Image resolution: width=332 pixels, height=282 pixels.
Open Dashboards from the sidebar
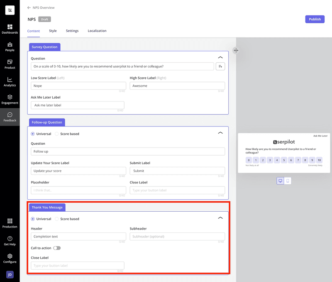tap(10, 29)
